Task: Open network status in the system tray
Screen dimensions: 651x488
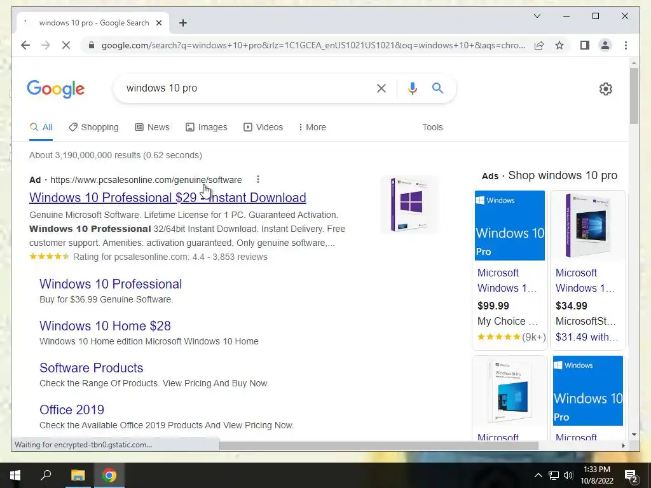Action: (554, 475)
